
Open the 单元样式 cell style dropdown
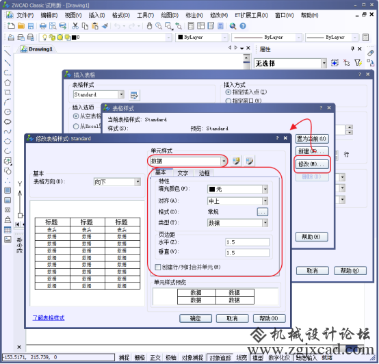pos(224,161)
